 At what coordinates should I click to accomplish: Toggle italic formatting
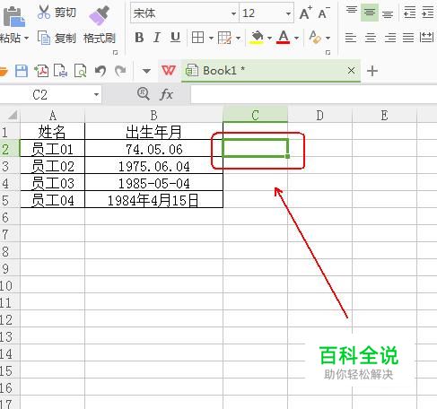coord(157,38)
